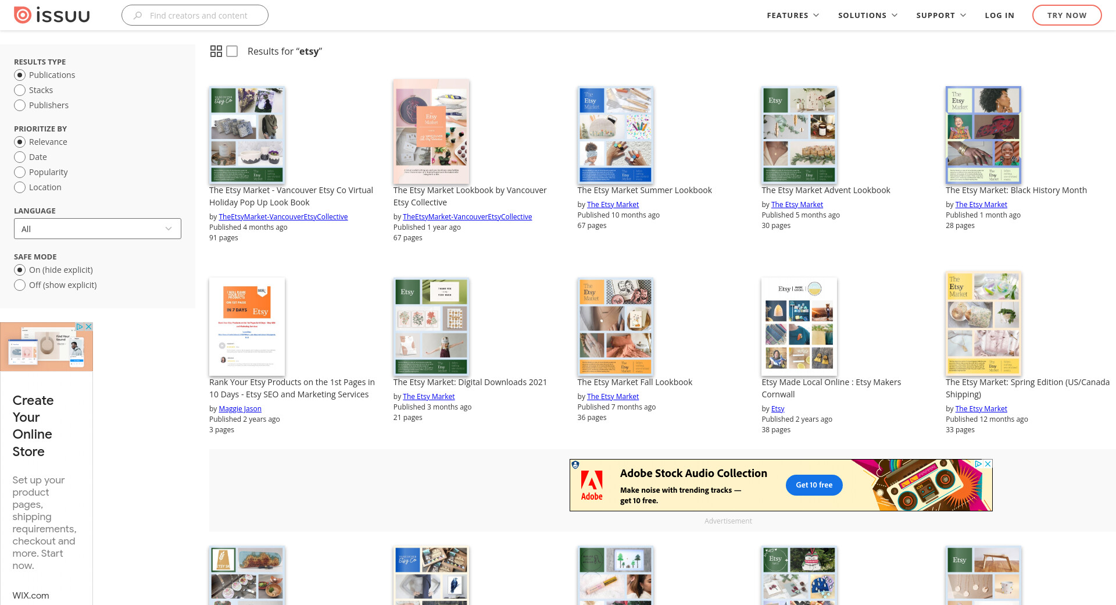Open AdChoices info on WIX sidebar ad
The width and height of the screenshot is (1116, 605).
(x=80, y=327)
